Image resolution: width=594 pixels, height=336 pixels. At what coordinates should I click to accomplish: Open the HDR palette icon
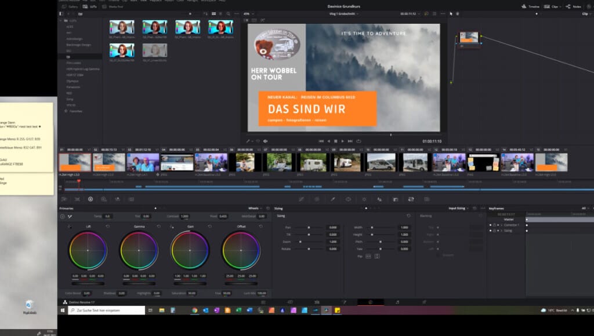104,199
